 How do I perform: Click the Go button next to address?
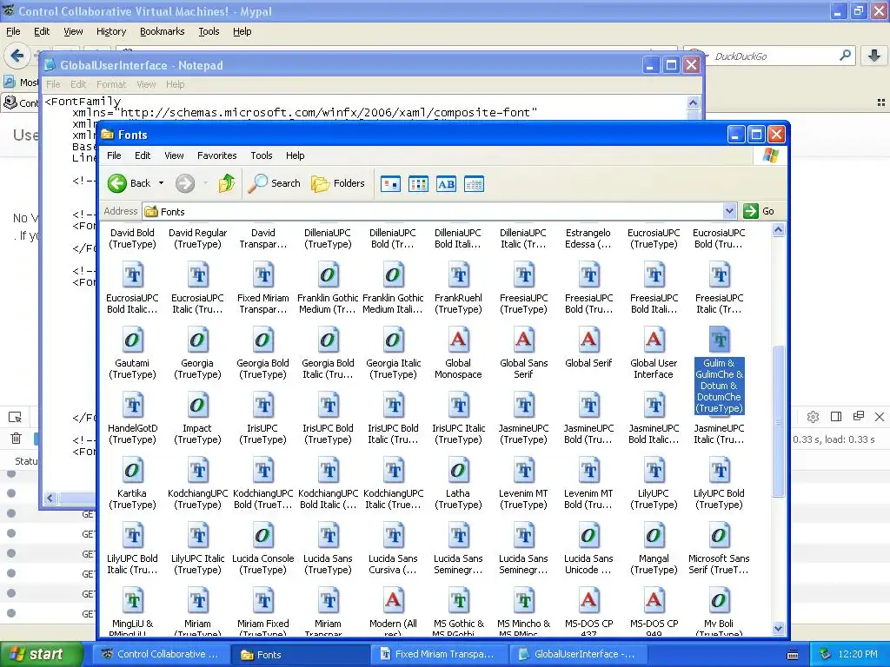760,211
